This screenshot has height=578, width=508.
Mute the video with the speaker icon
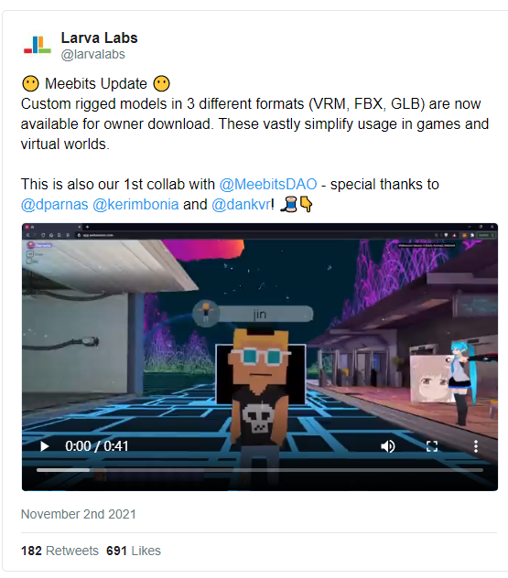tap(387, 446)
